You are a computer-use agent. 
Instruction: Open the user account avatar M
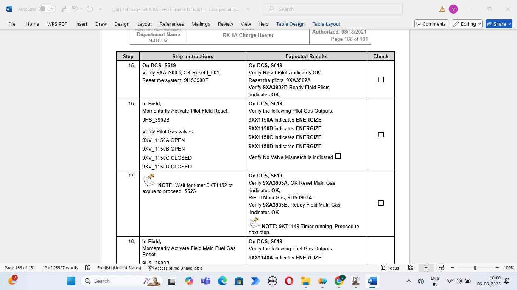(x=453, y=9)
